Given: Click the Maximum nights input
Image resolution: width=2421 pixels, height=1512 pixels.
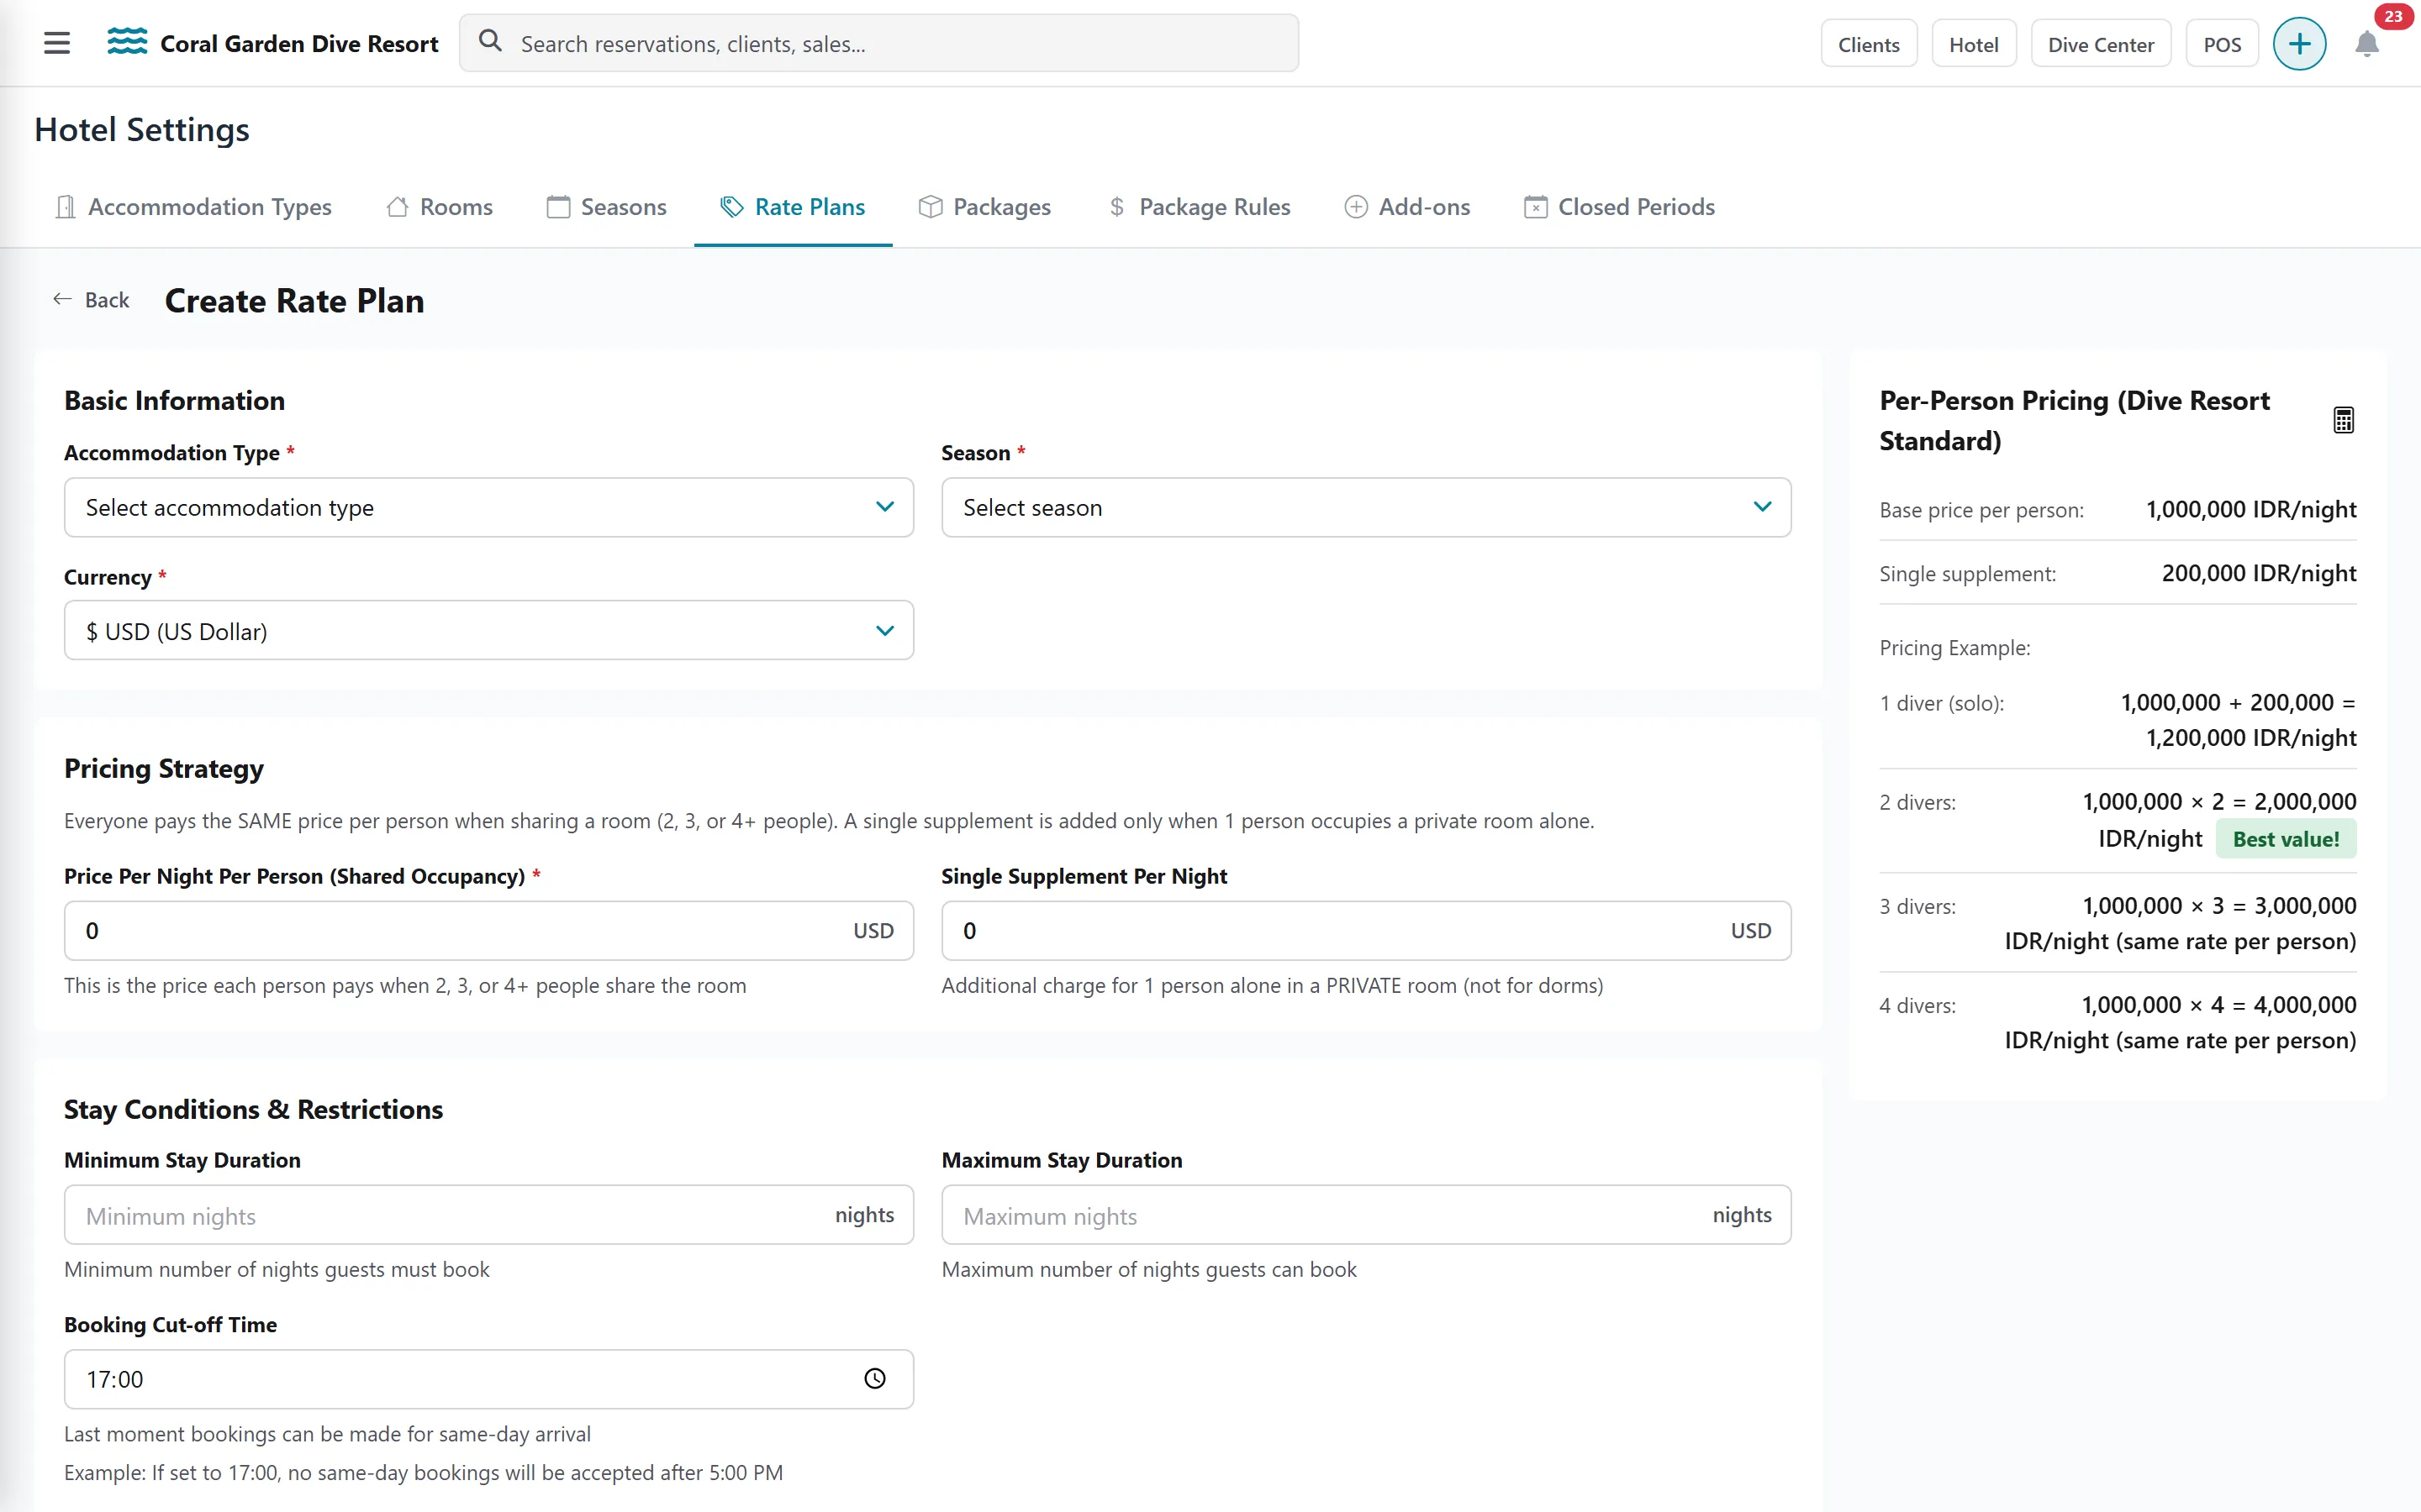Looking at the screenshot, I should [x=1367, y=1215].
